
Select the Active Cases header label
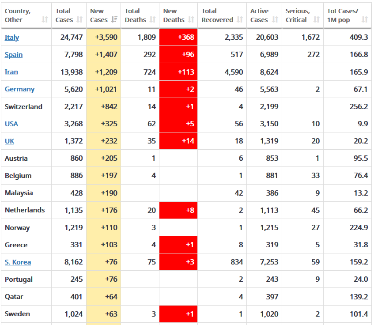(x=259, y=15)
